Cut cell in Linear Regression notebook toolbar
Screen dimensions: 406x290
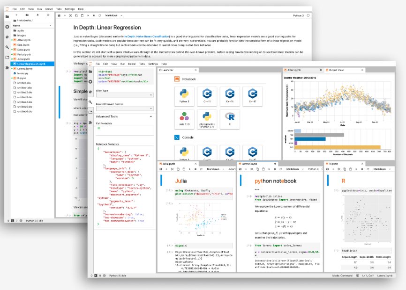tap(70, 15)
